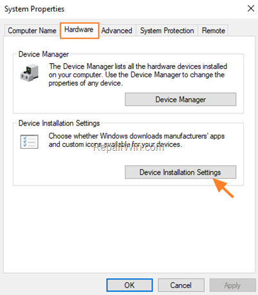Go to the System Protection tab

[x=167, y=30]
